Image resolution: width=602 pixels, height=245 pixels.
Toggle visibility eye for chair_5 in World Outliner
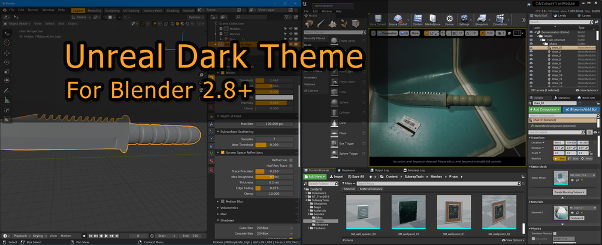(x=531, y=60)
